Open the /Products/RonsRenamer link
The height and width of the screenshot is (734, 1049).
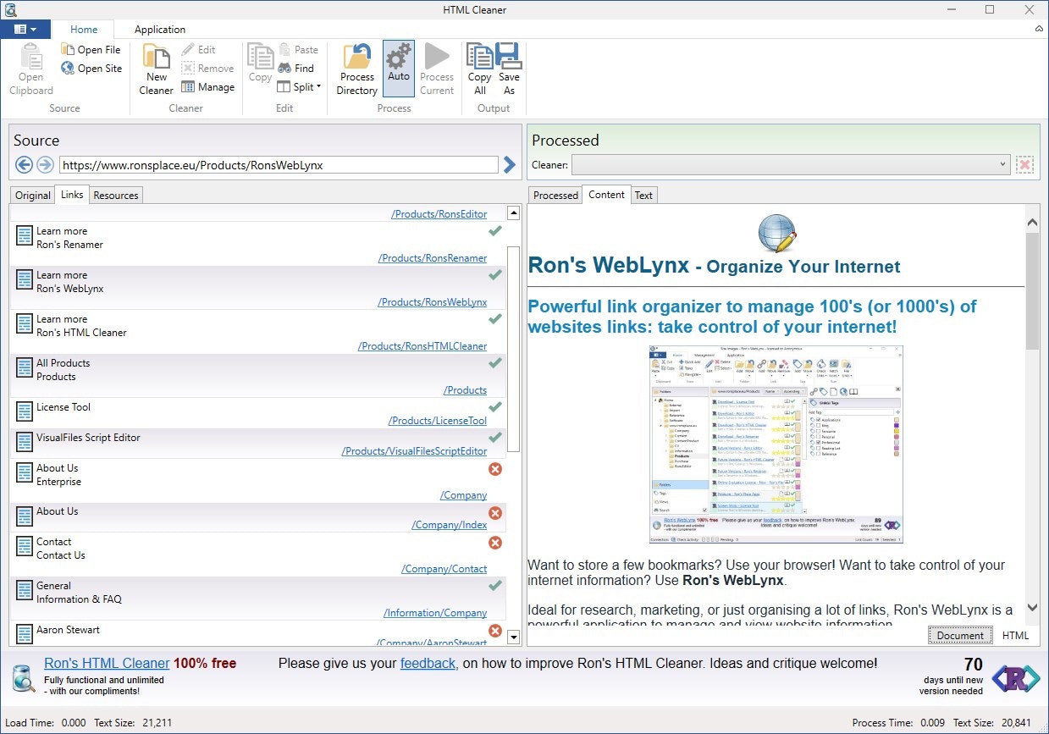pyautogui.click(x=433, y=258)
